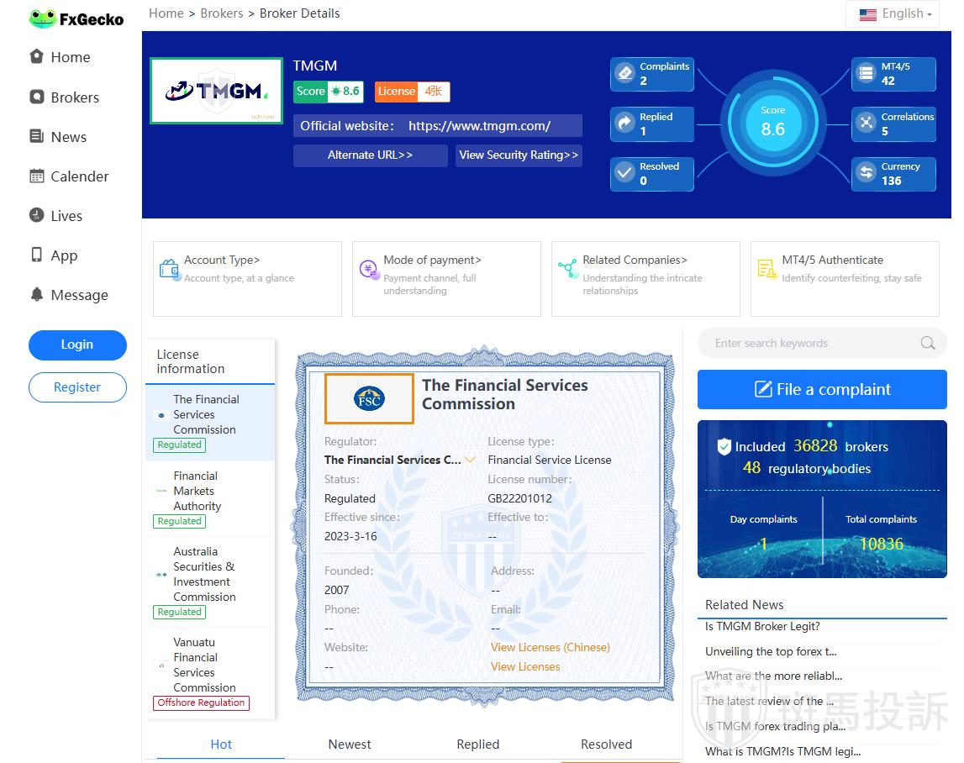The image size is (964, 763).
Task: Click the FxGecko frog logo
Action: coord(42,18)
